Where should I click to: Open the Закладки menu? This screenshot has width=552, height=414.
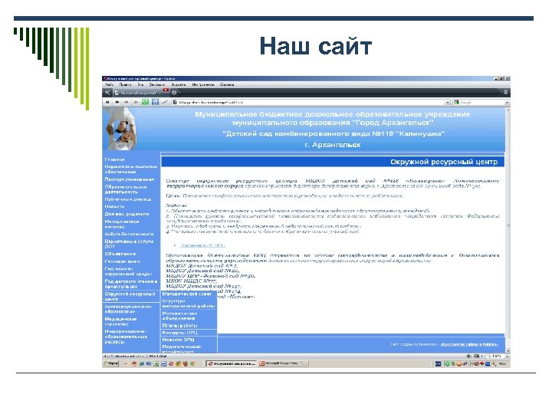156,85
